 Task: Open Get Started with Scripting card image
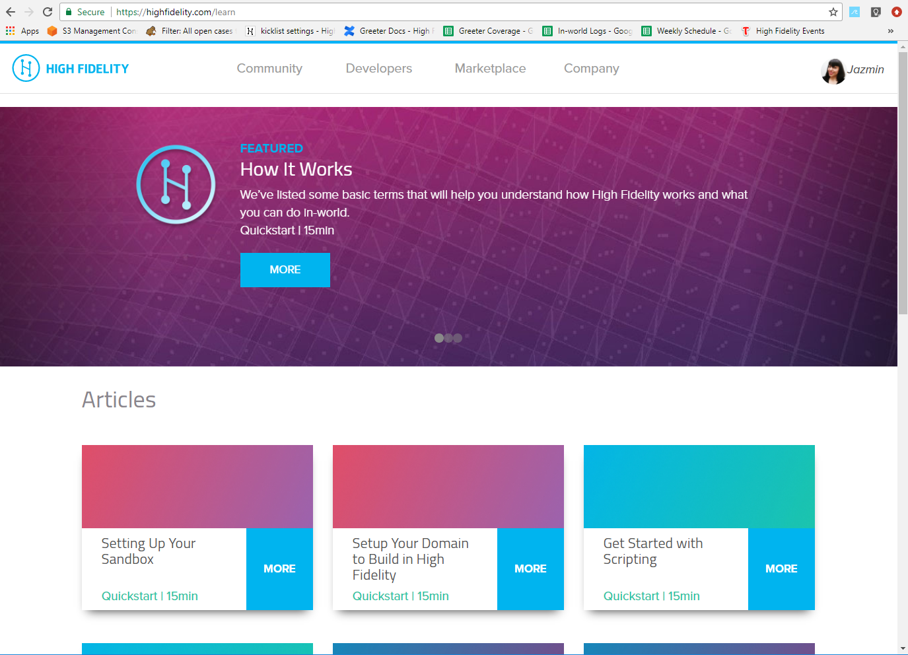699,487
